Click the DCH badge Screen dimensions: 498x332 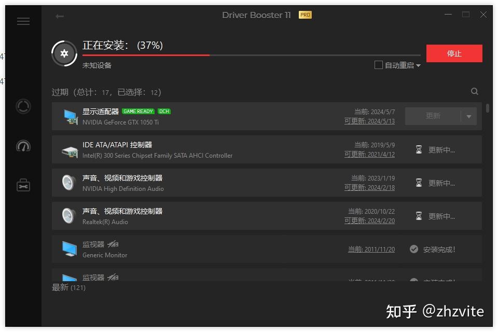(164, 111)
